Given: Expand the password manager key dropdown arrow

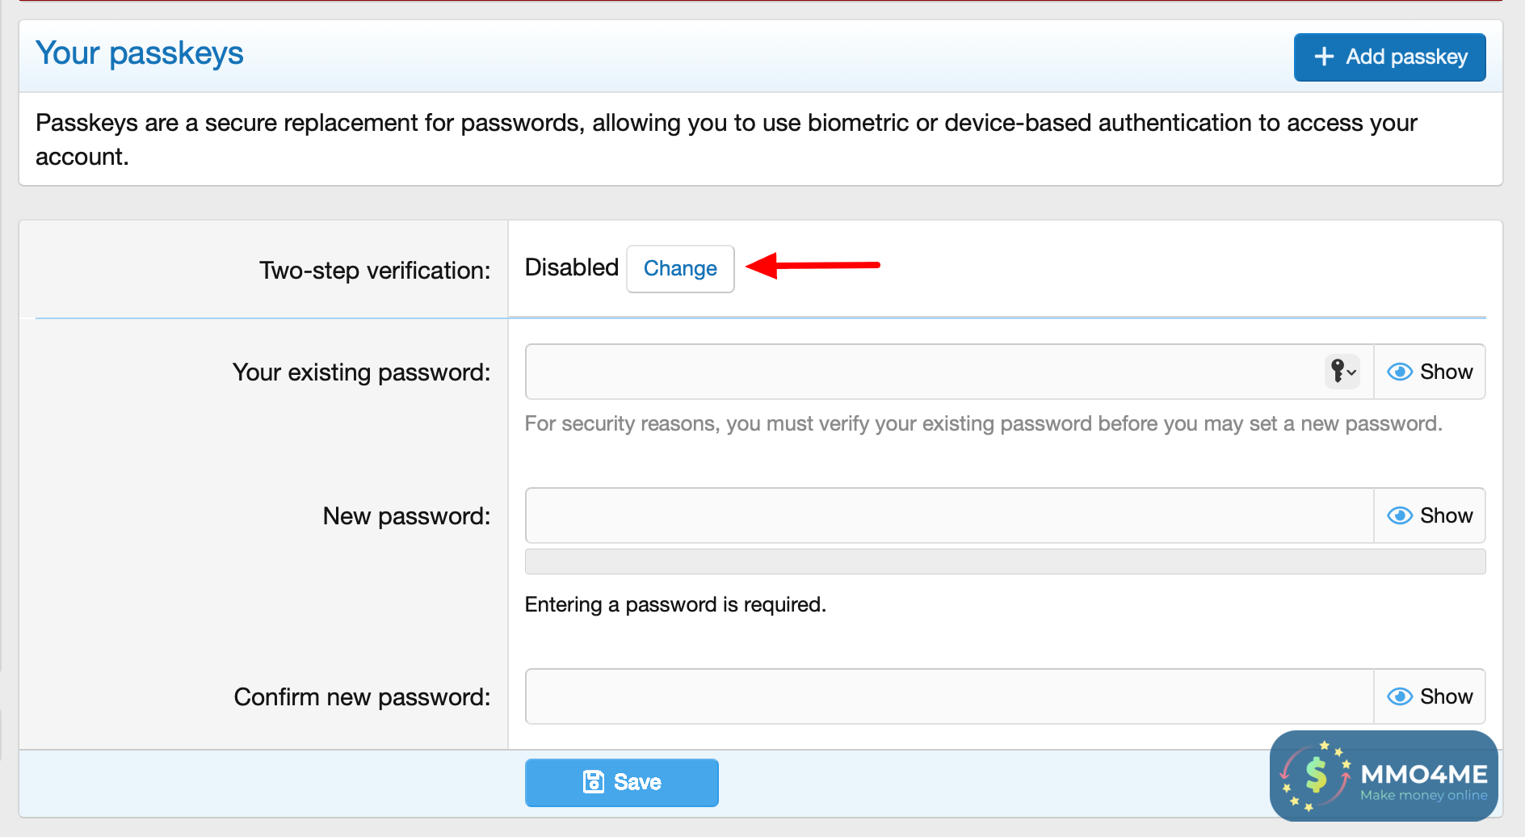Looking at the screenshot, I should pyautogui.click(x=1352, y=372).
